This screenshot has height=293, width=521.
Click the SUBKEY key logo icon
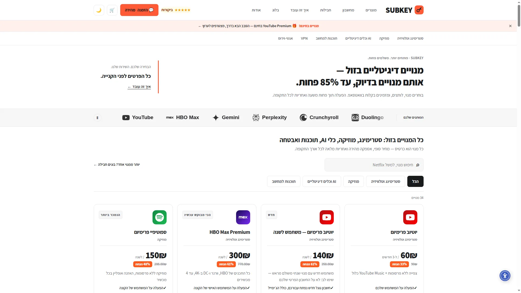419,10
